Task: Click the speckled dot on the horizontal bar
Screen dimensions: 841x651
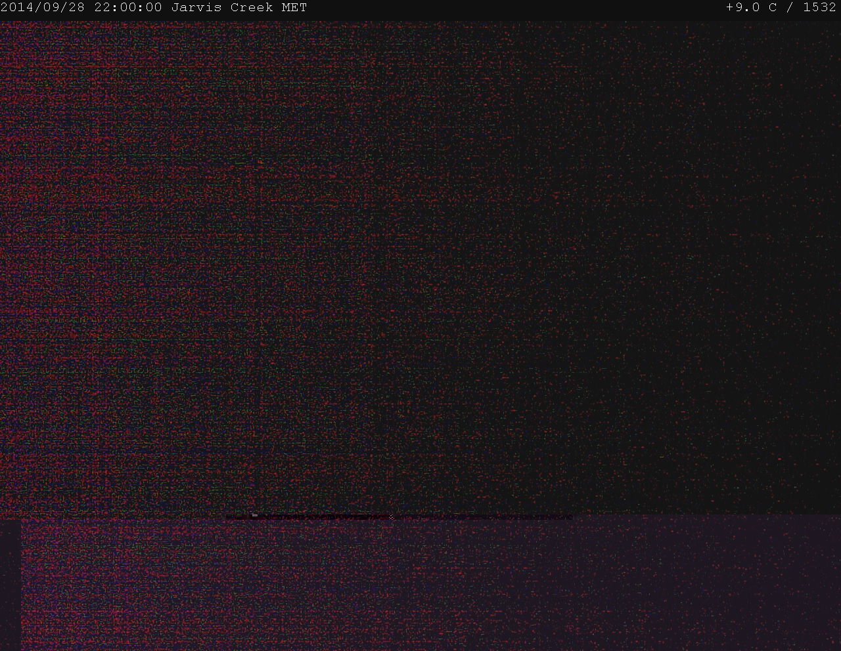Action: click(392, 517)
